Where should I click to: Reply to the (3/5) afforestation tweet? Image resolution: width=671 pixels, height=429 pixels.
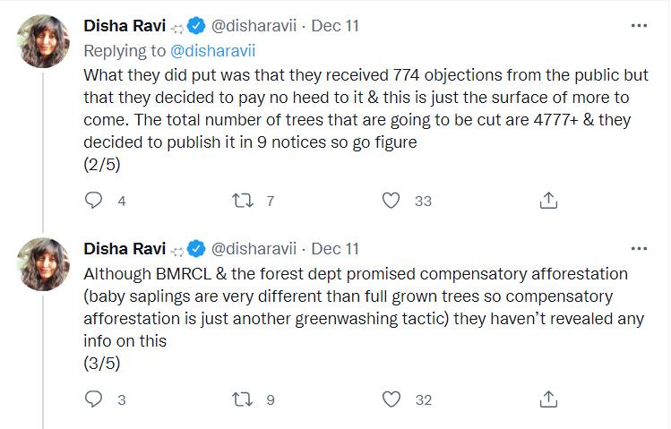[x=94, y=399]
